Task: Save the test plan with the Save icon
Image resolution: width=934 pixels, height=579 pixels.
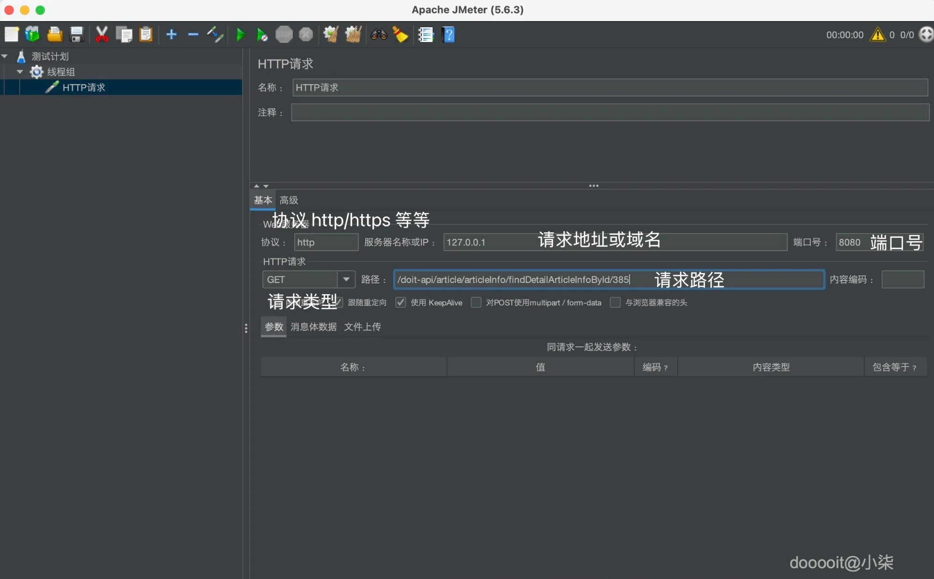Action: [76, 34]
